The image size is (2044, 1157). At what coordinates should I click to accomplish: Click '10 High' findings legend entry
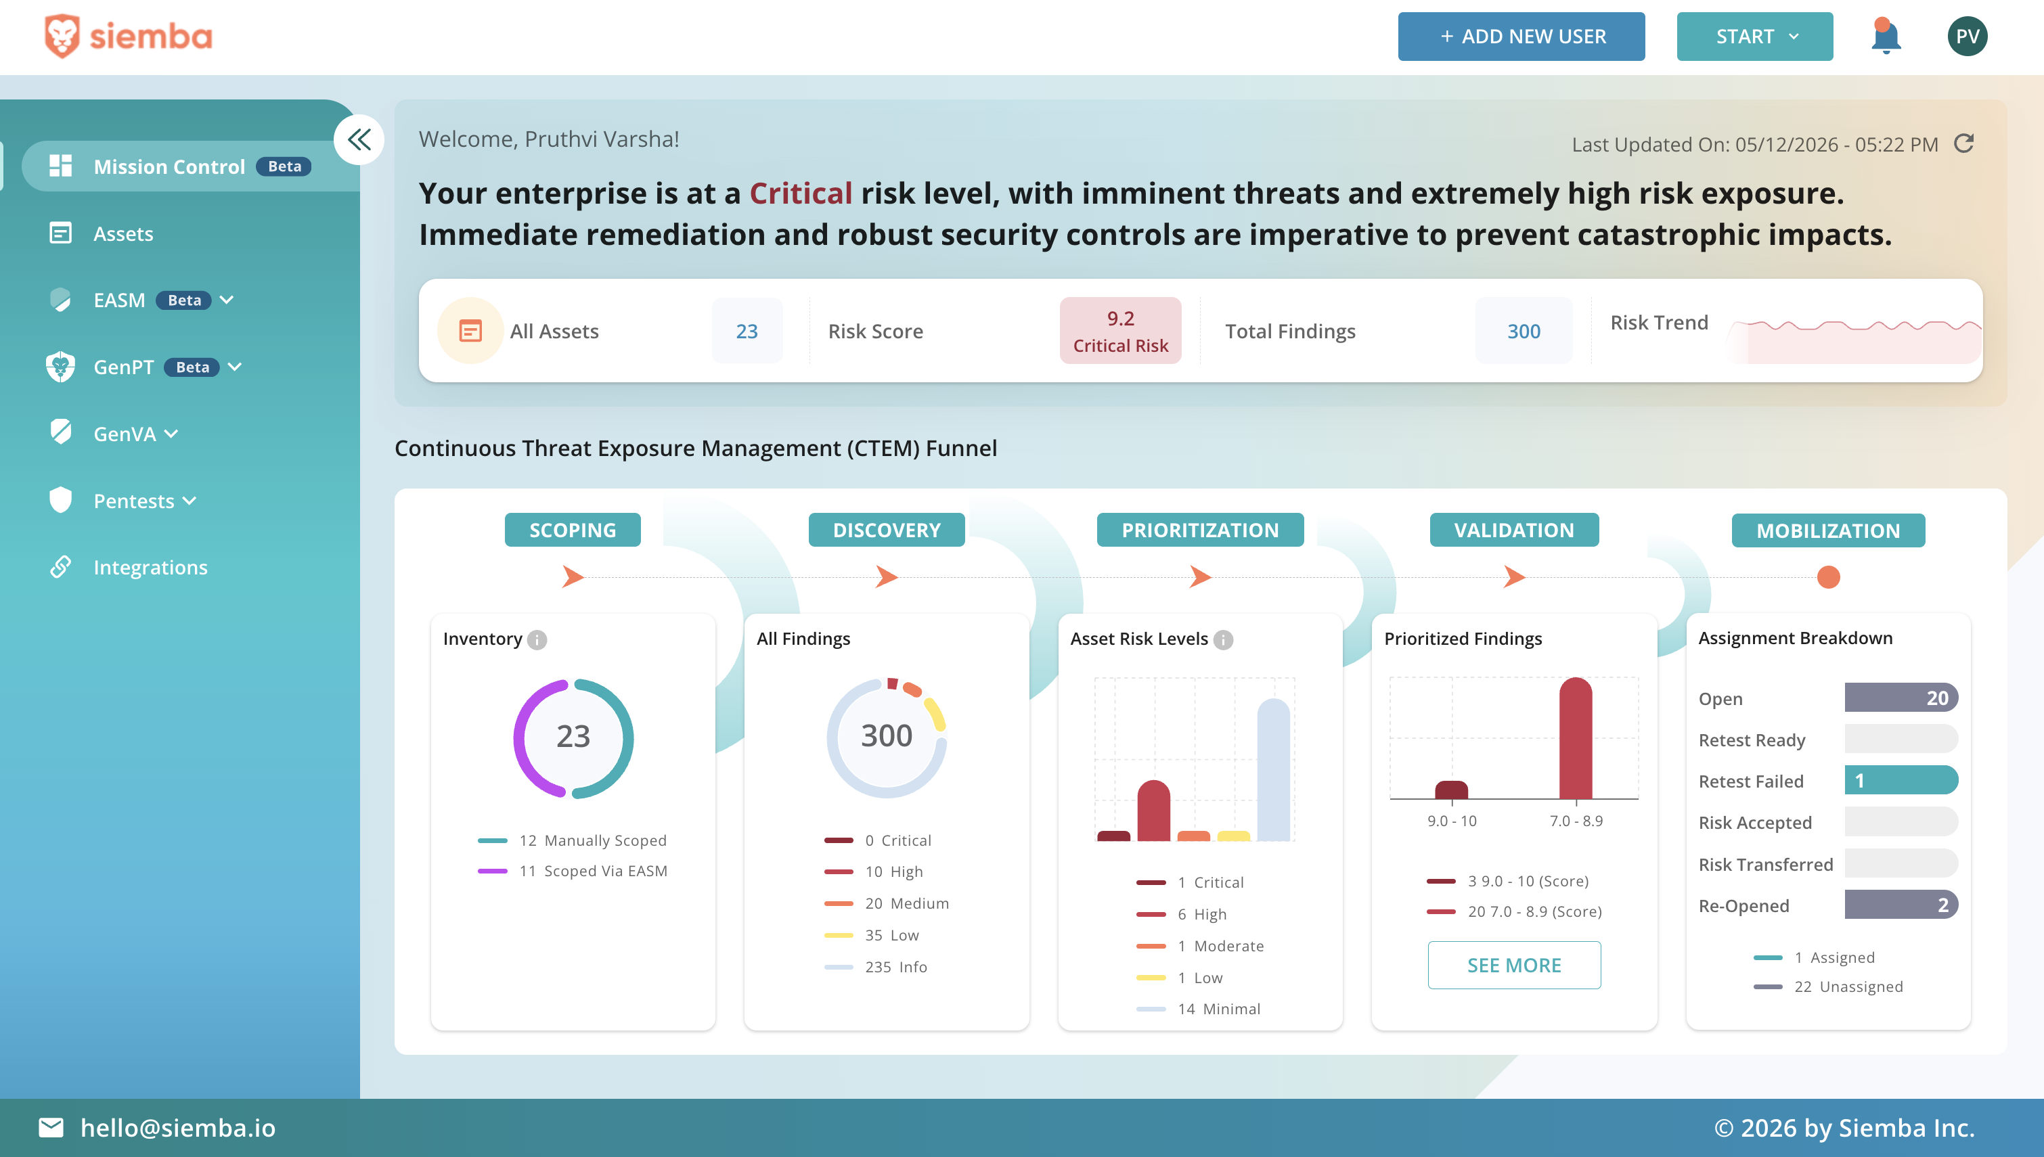click(873, 871)
